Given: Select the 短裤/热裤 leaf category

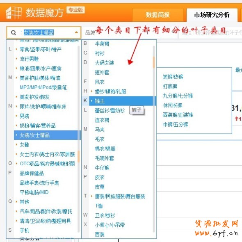Looking at the screenshot, I should 173,77.
